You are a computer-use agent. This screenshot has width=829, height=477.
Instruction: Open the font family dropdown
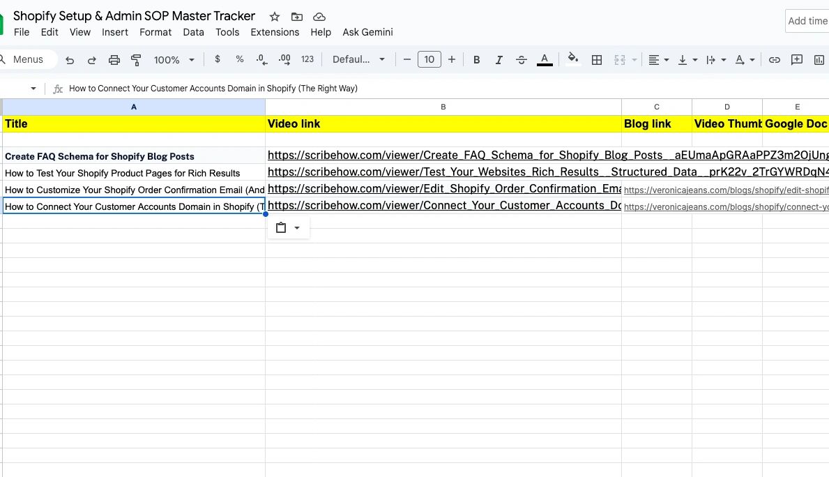(358, 59)
